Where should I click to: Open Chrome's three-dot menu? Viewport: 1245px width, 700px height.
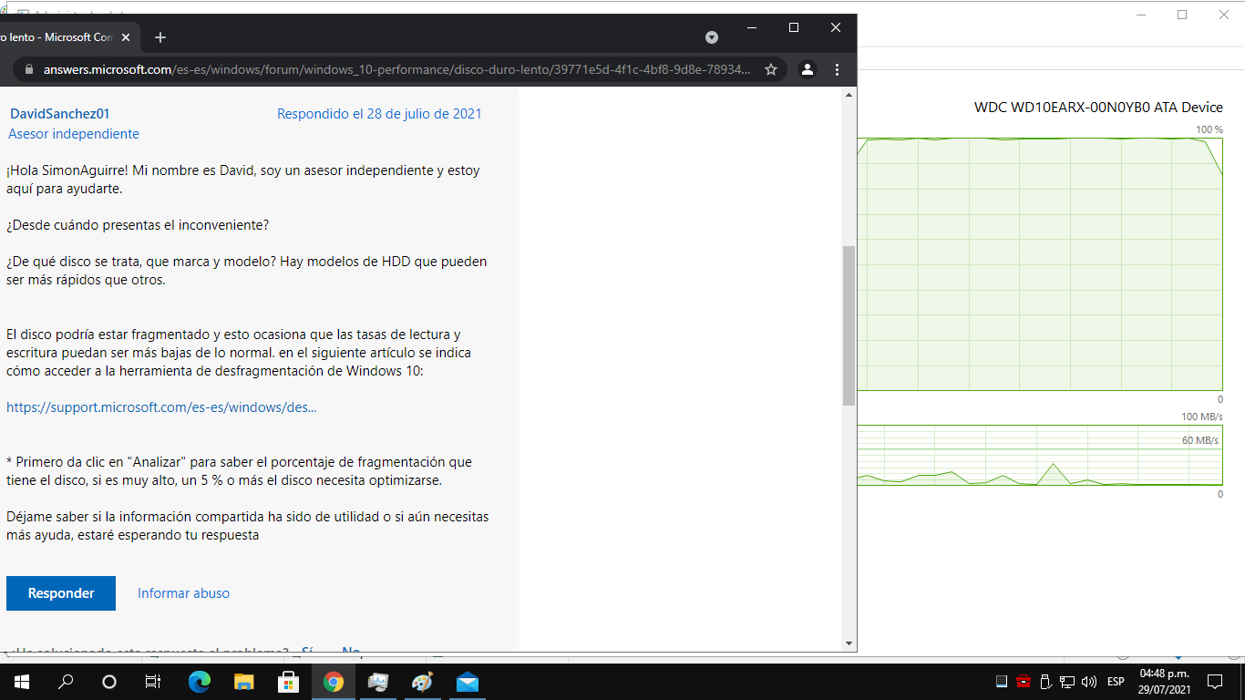(838, 69)
